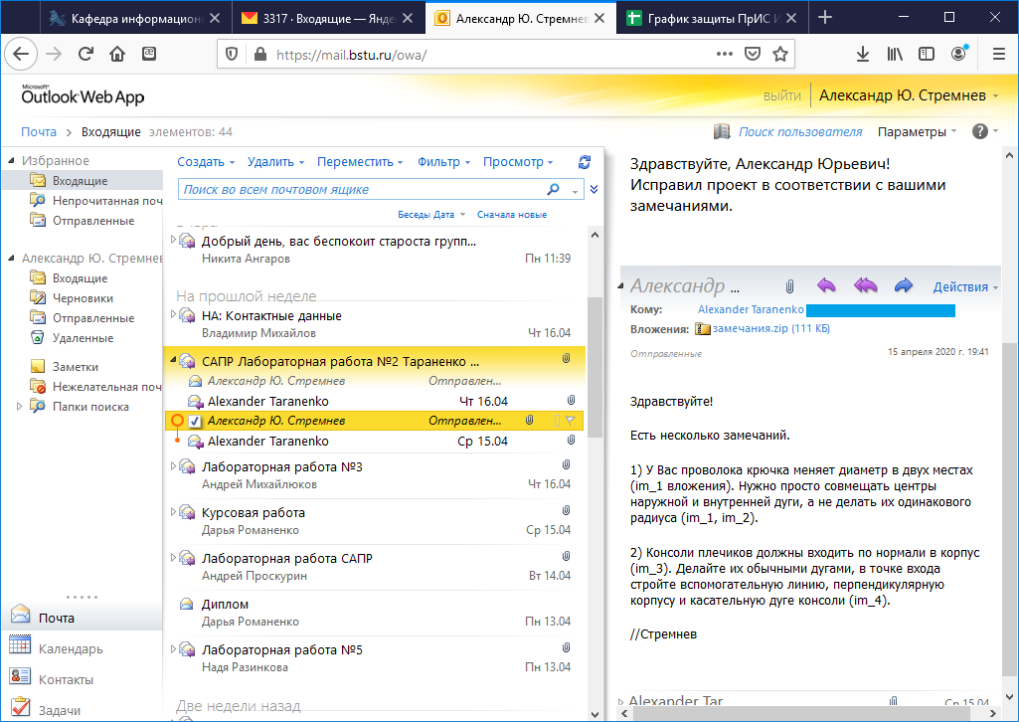
Task: Click the Alexander Taranenko recipient link
Action: pyautogui.click(x=751, y=309)
